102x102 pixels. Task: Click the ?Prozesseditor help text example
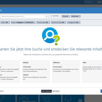[x=57, y=67]
